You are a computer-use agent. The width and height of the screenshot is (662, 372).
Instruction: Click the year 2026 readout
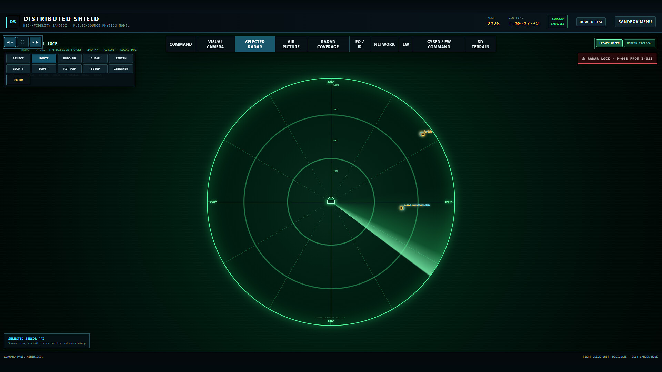(x=493, y=24)
